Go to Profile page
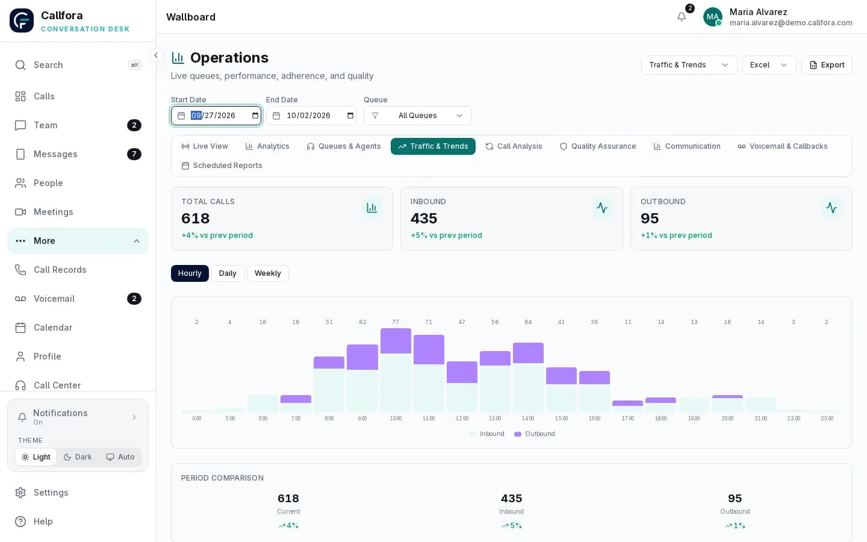 (x=78, y=357)
